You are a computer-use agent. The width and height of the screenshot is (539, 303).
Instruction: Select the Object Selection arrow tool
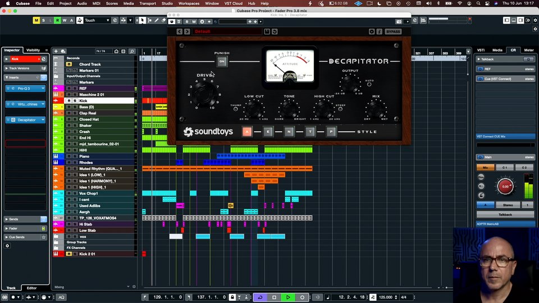(142, 21)
